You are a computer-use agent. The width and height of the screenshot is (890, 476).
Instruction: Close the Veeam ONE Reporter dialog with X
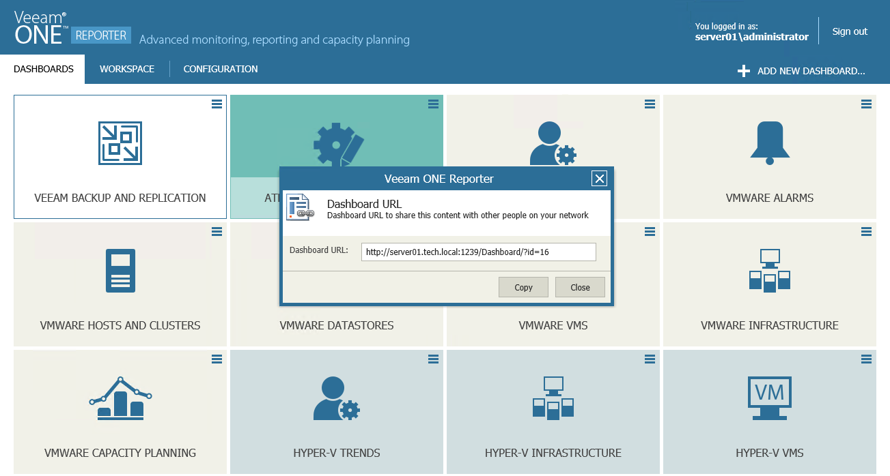tap(599, 179)
